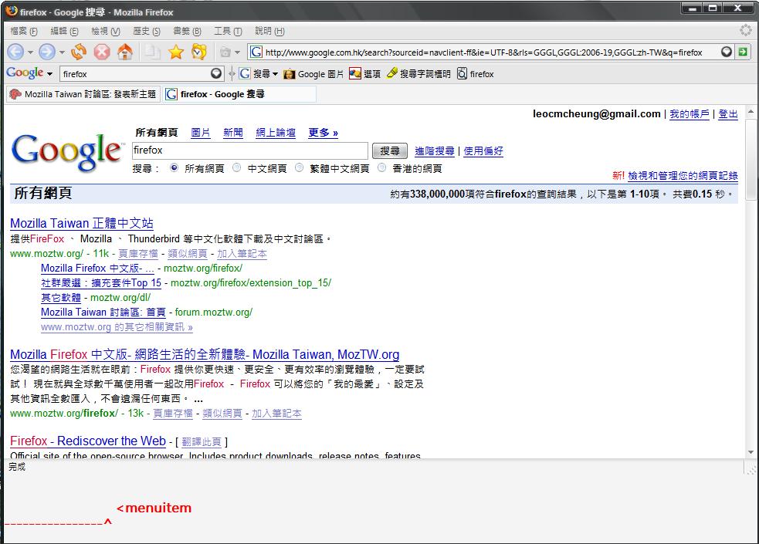Click the 搜尋 button beside search box

(x=390, y=151)
